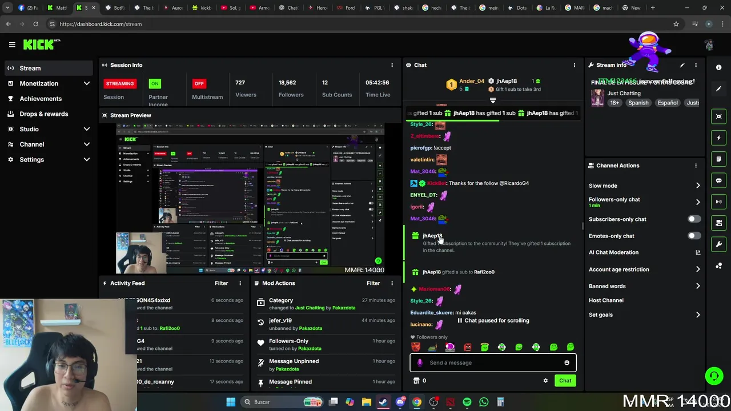Click the Spanish tag in Stream Info

coord(638,103)
